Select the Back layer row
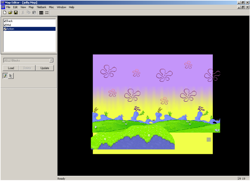The width and height of the screenshot is (250, 181). (29, 21)
